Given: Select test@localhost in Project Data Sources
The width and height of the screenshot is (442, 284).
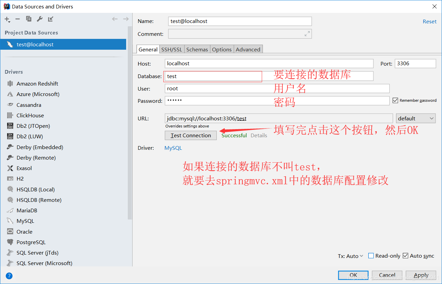Looking at the screenshot, I should [x=63, y=44].
